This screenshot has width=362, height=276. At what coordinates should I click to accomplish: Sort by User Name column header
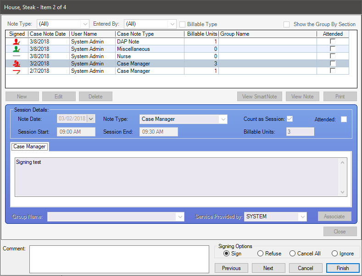click(x=92, y=34)
